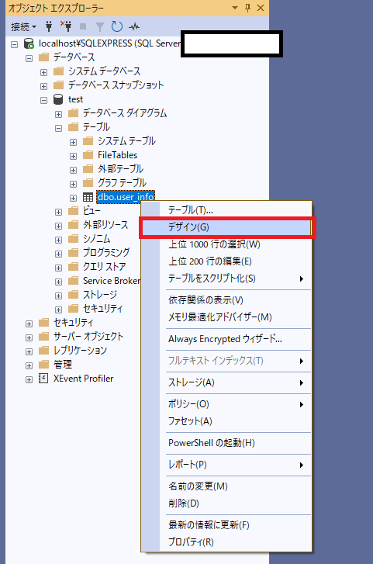Click the サーバー オブジェクト folder icon

[44, 337]
